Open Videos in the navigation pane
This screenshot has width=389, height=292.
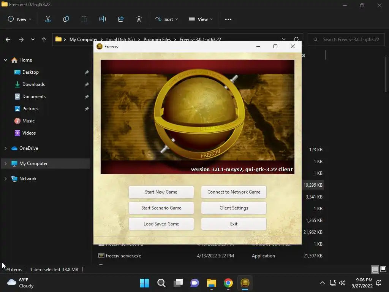click(x=29, y=133)
